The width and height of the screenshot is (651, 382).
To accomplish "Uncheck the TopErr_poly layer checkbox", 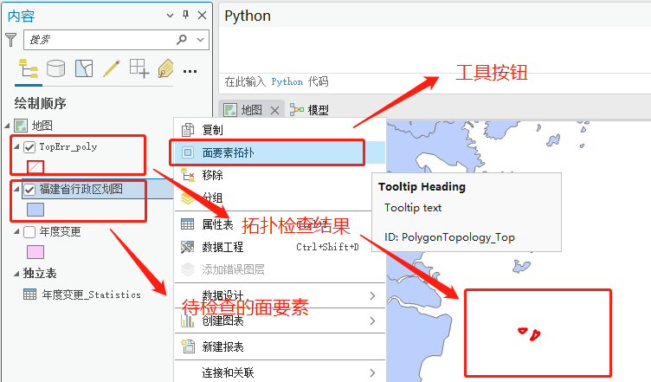I will (x=29, y=147).
